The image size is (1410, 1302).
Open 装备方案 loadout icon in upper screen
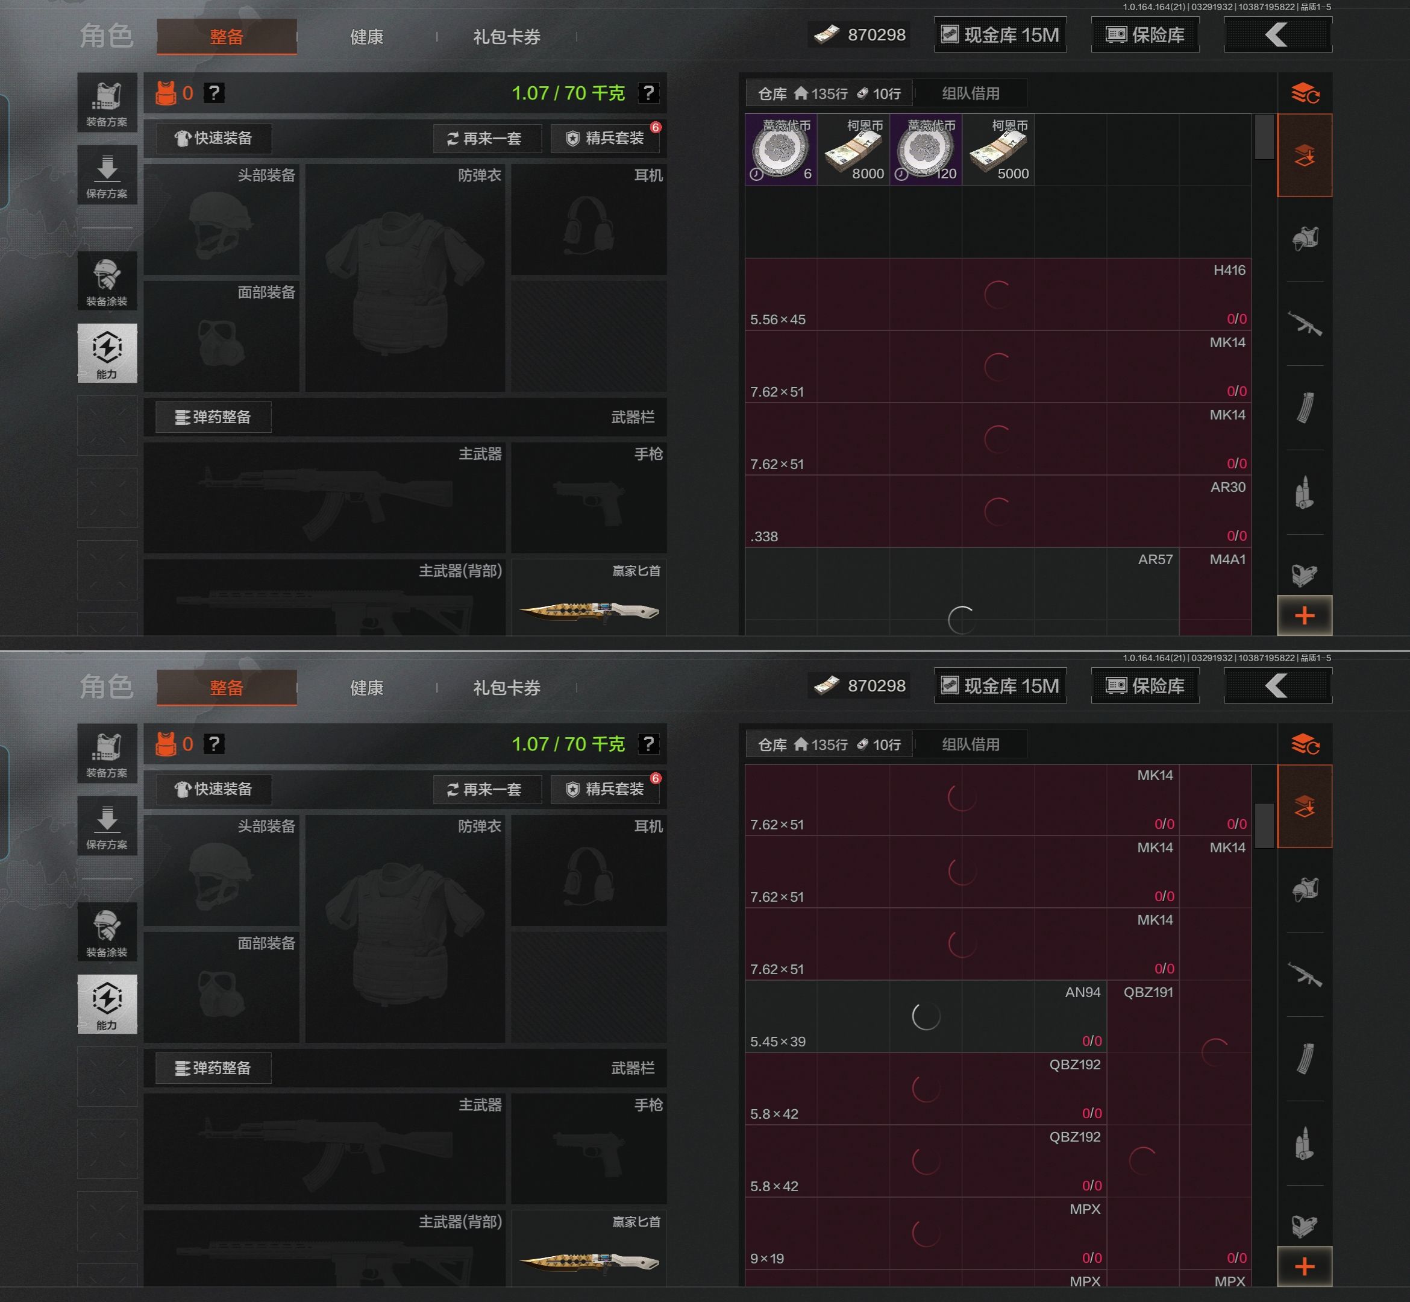pyautogui.click(x=107, y=103)
